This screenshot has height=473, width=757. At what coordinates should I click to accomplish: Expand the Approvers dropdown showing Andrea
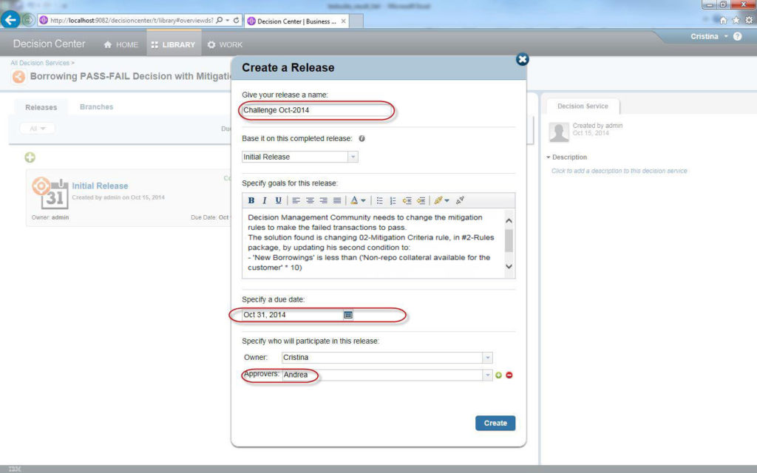click(487, 375)
